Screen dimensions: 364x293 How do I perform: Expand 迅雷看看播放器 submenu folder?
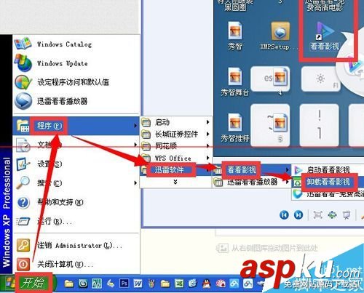click(251, 182)
